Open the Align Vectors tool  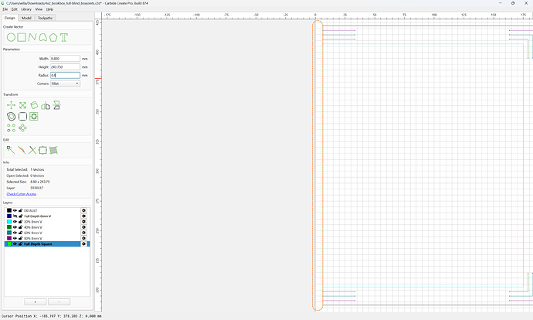34,117
